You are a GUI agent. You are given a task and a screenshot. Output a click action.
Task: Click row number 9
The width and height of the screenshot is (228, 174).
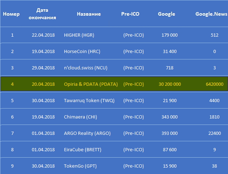(13, 166)
